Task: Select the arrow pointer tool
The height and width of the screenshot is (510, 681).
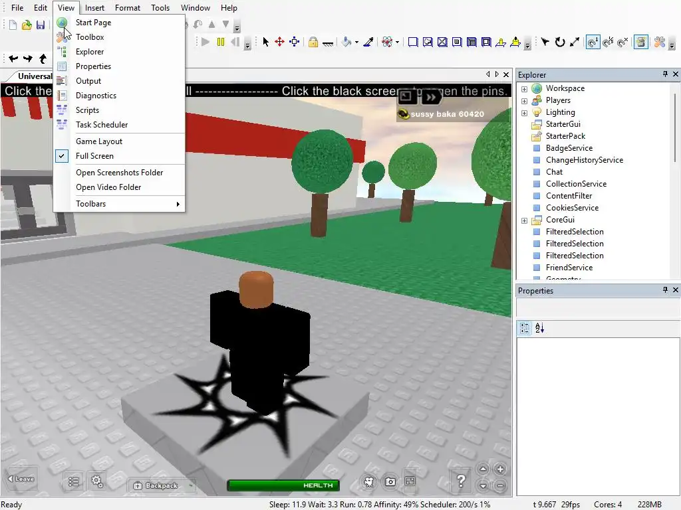Action: tap(265, 42)
